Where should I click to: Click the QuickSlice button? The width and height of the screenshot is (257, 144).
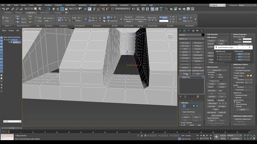[212, 97]
